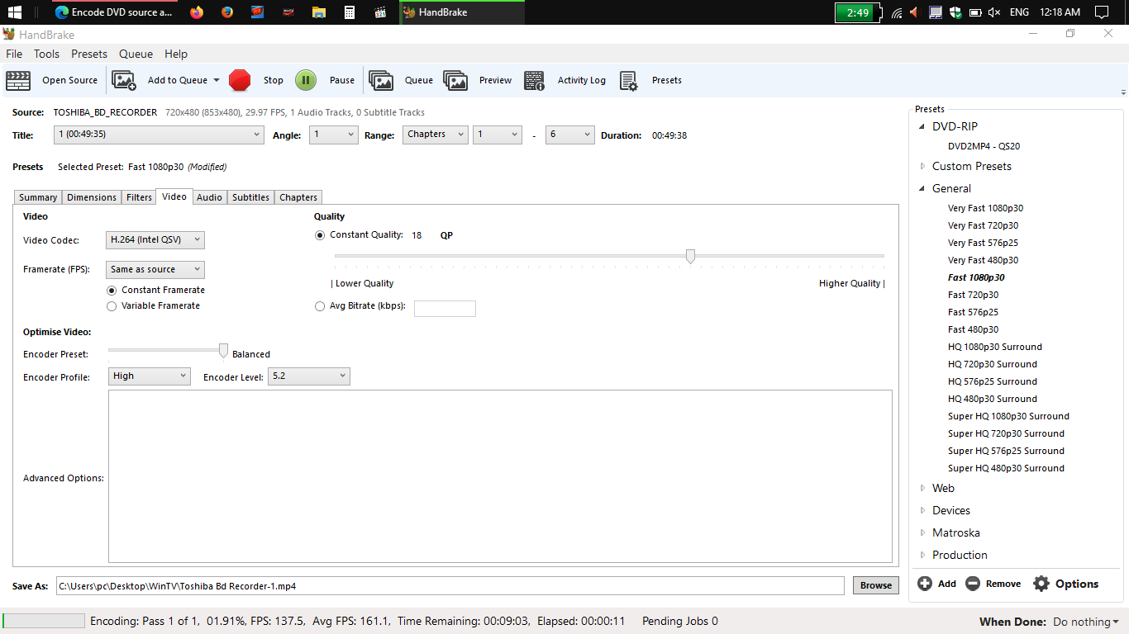Open the end chapter dropdown showing 6
The width and height of the screenshot is (1129, 634).
570,135
